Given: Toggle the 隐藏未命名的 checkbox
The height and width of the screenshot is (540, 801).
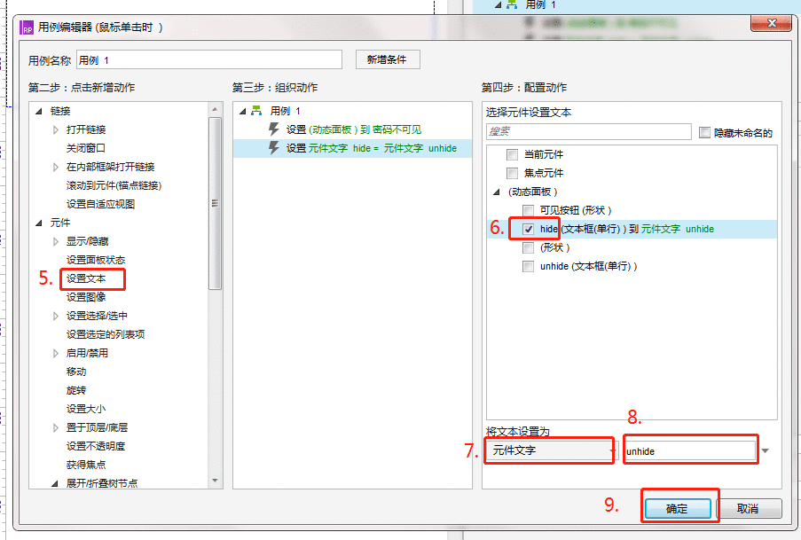Looking at the screenshot, I should 704,133.
